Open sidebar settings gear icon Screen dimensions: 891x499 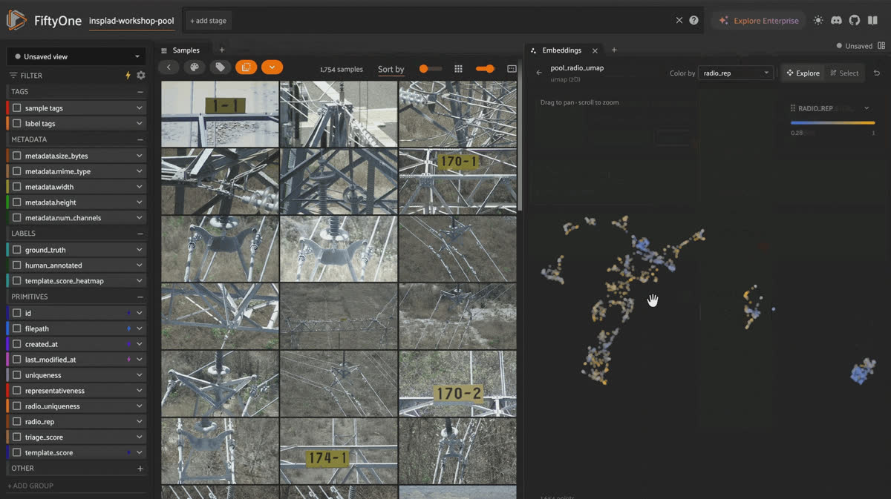pyautogui.click(x=141, y=76)
